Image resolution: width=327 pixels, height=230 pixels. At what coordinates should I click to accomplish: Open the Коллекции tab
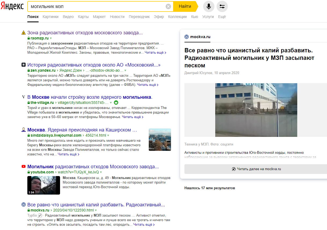(x=177, y=17)
